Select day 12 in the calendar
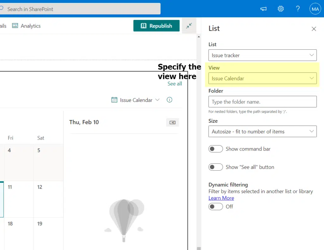 [x=48, y=199]
